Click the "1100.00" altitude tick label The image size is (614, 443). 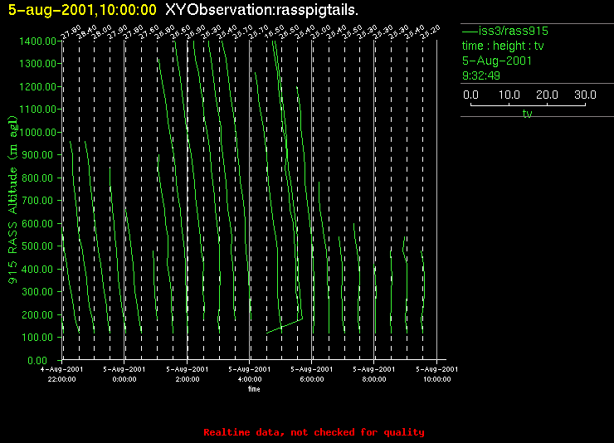point(37,110)
